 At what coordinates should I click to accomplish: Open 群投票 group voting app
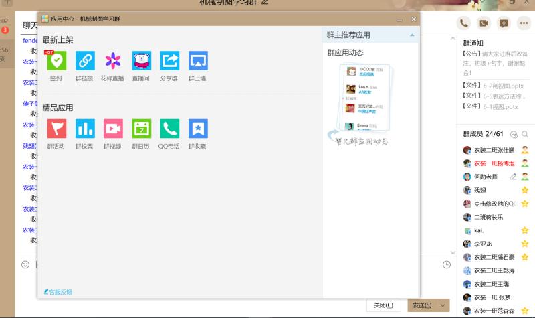pos(85,129)
